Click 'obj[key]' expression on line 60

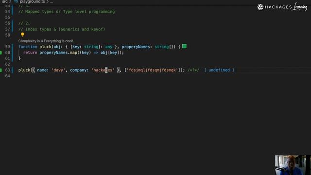coord(110,52)
